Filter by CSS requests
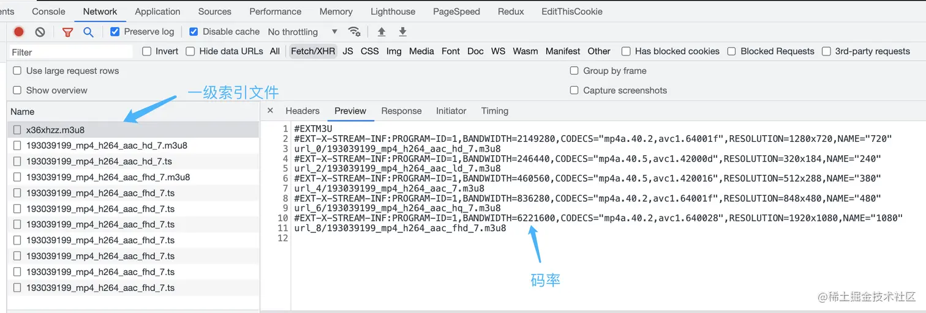This screenshot has height=313, width=926. (x=370, y=51)
